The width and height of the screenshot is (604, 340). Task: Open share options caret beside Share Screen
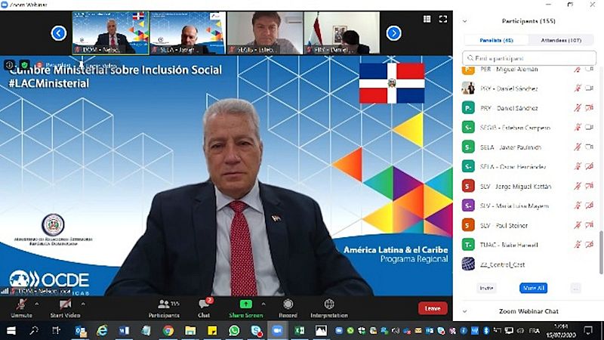pos(263,304)
